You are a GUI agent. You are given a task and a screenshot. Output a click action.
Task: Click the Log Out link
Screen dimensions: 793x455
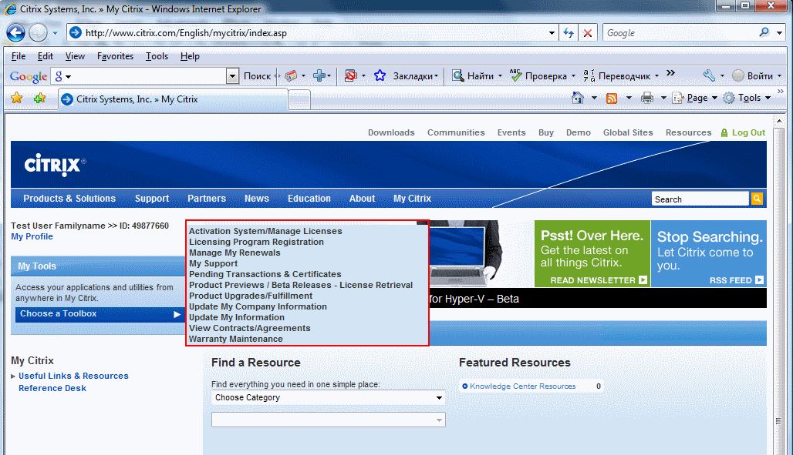(x=747, y=132)
